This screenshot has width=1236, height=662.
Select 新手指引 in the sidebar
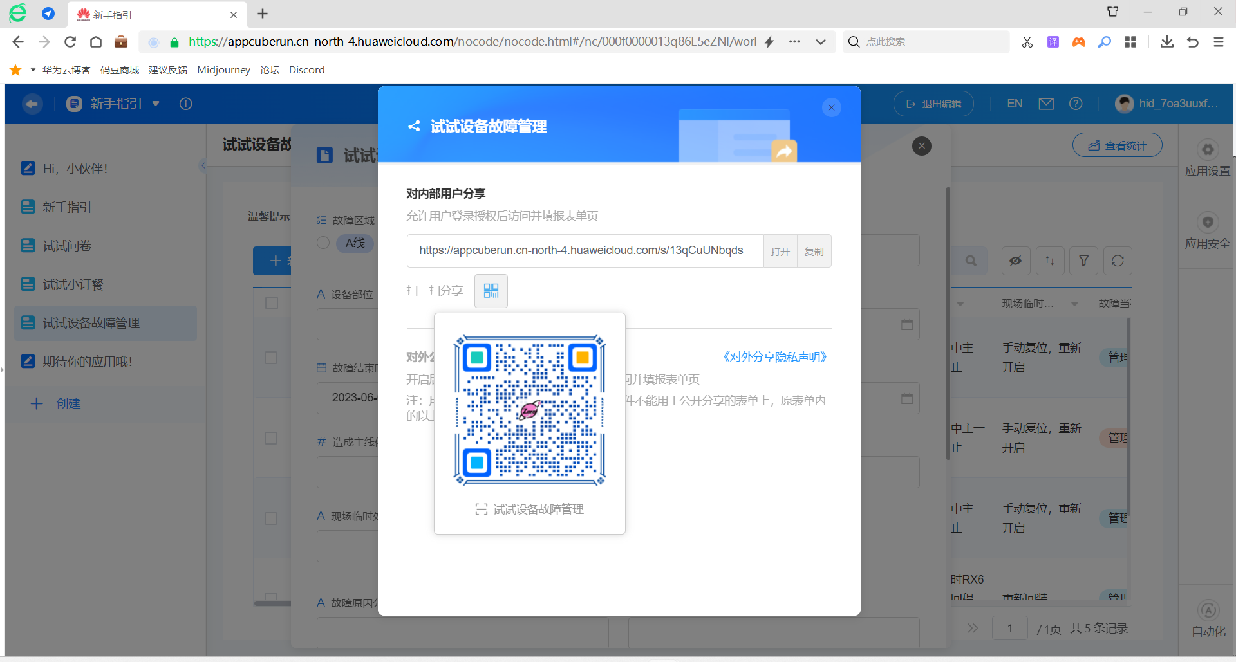coord(106,207)
